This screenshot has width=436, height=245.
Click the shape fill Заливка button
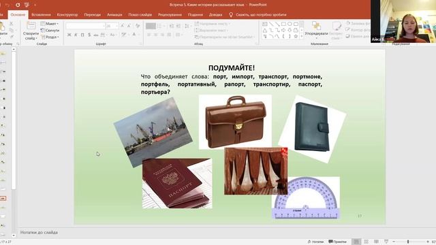[358, 23]
